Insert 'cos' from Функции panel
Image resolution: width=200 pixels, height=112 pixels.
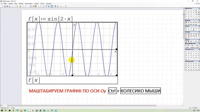[194, 34]
